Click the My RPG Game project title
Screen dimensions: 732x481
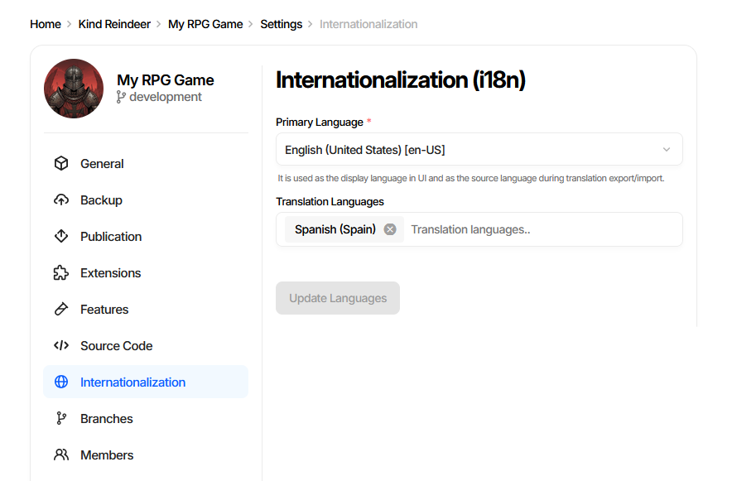tap(166, 79)
